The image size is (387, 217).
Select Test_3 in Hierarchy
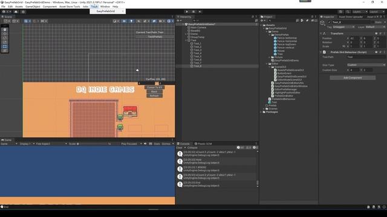tap(198, 50)
